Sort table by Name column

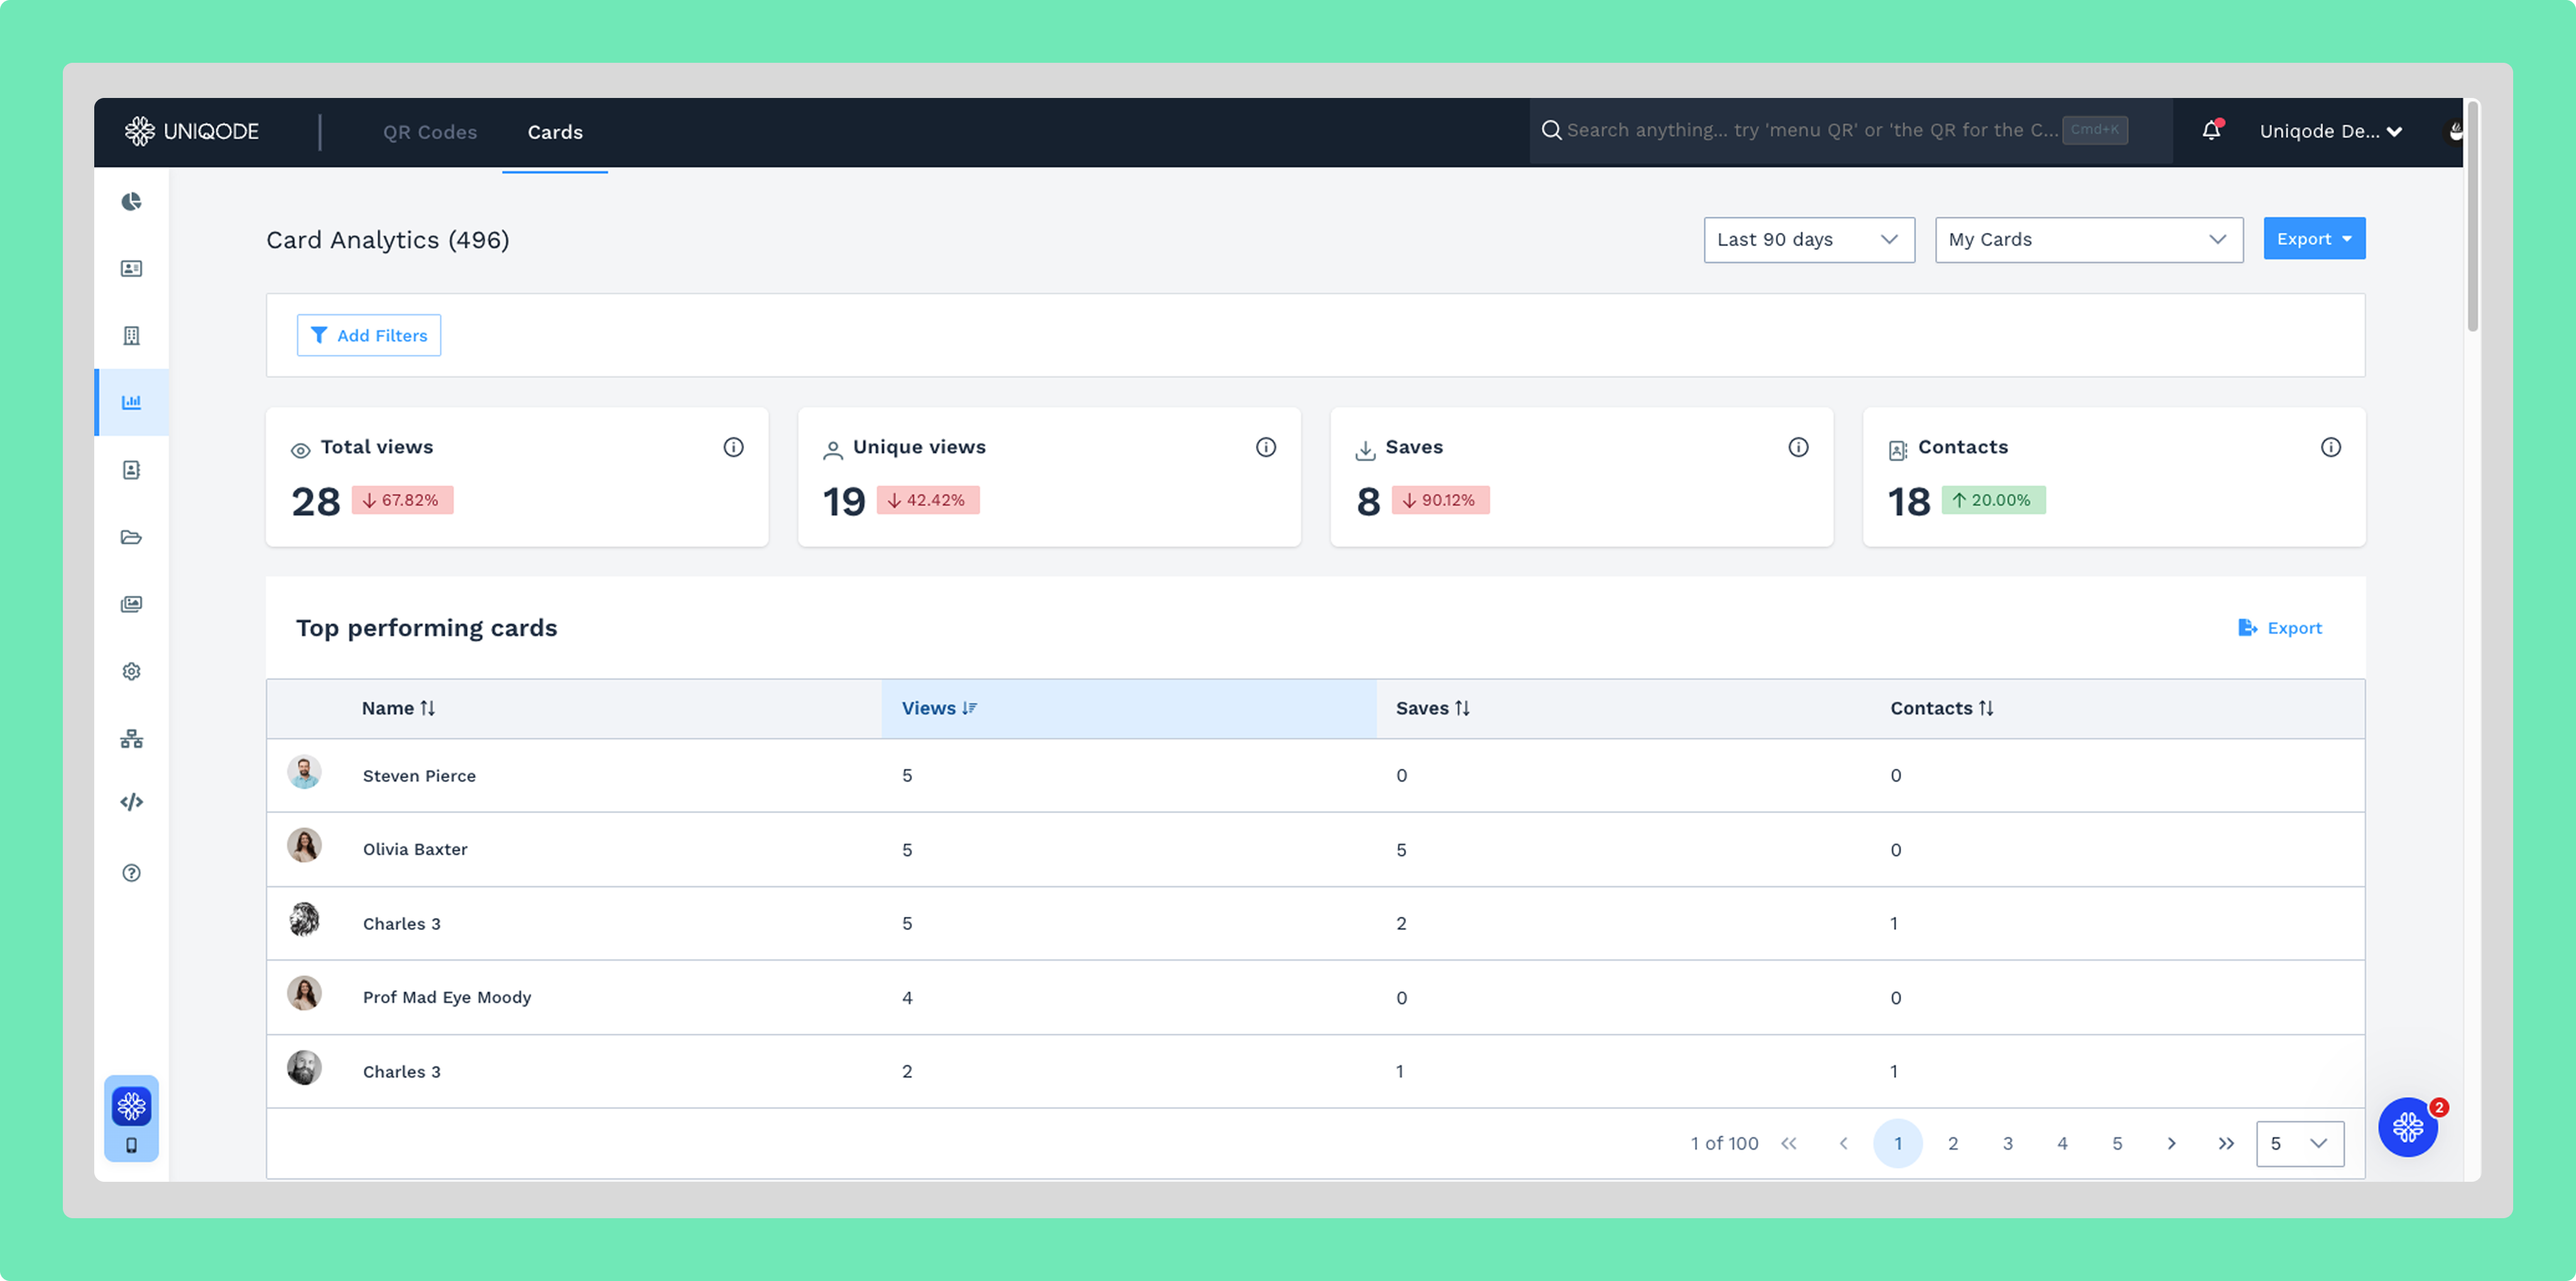click(x=398, y=708)
